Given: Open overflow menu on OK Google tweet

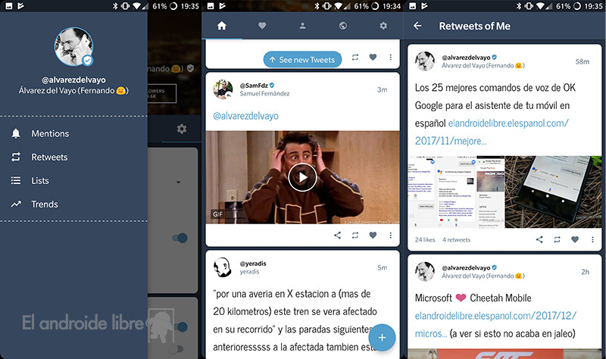Looking at the screenshot, I should 592,239.
